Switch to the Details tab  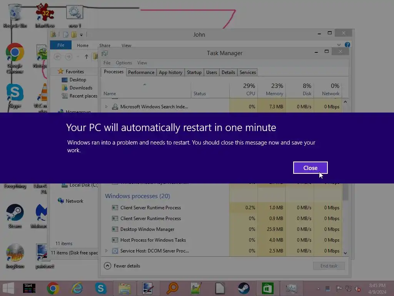(x=228, y=72)
